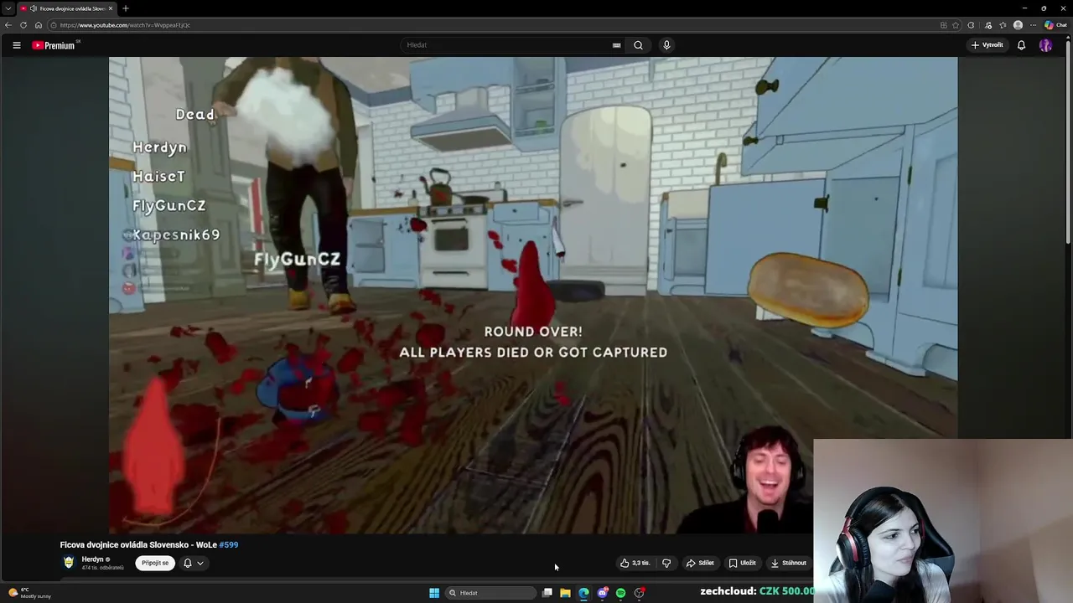Image resolution: width=1073 pixels, height=603 pixels.
Task: Open the Herdyn channel avatar
Action: tap(69, 562)
